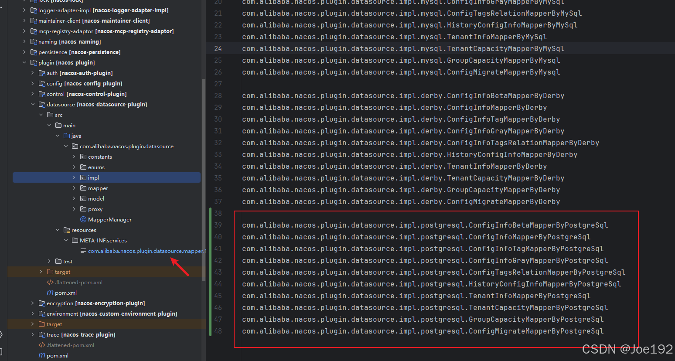Click the resources folder icon
Image resolution: width=675 pixels, height=361 pixels.
click(x=67, y=230)
